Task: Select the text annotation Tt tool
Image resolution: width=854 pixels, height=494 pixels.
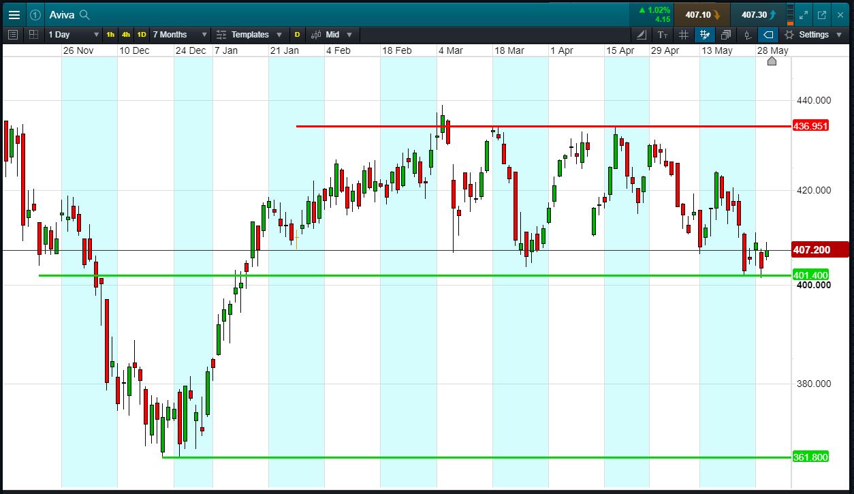Action: (x=663, y=34)
